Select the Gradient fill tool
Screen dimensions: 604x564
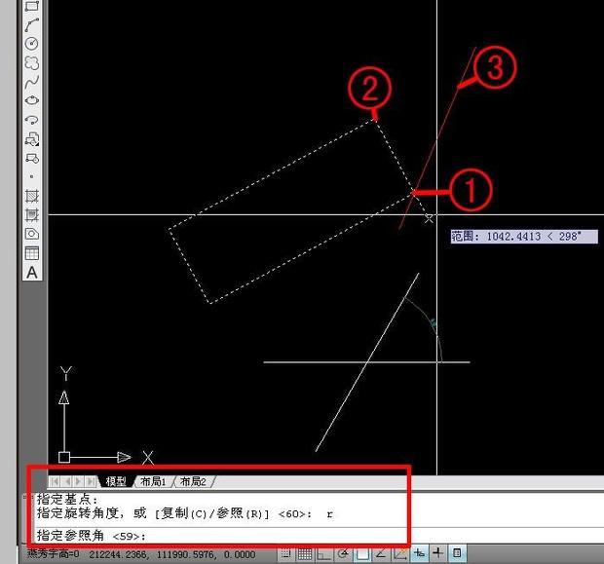coord(32,214)
